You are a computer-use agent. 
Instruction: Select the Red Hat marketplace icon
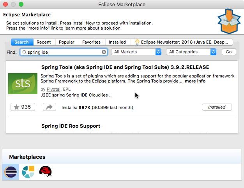[x=46, y=171]
